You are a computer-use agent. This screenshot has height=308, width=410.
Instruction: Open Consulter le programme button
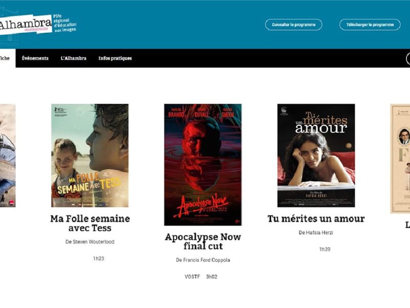point(293,25)
